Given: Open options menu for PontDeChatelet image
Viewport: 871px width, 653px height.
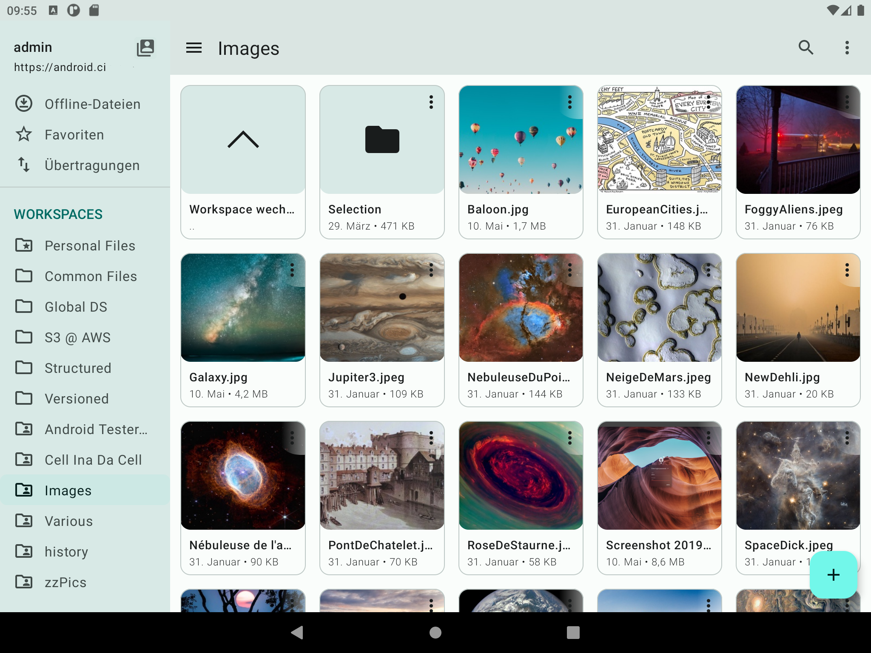Looking at the screenshot, I should coord(431,438).
